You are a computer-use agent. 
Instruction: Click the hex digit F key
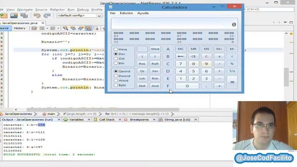click(x=168, y=86)
